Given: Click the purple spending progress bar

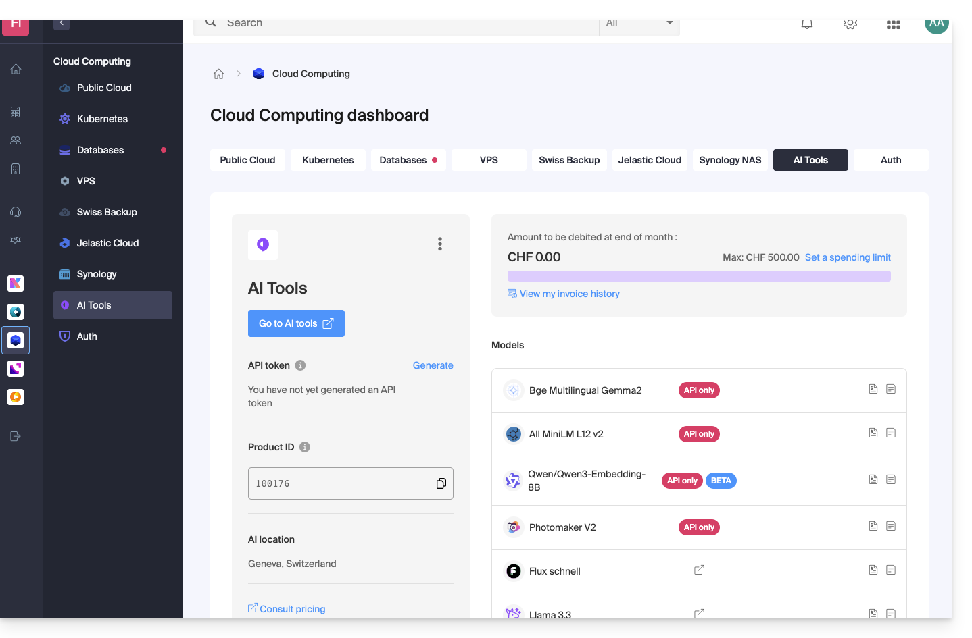Looking at the screenshot, I should coord(698,276).
